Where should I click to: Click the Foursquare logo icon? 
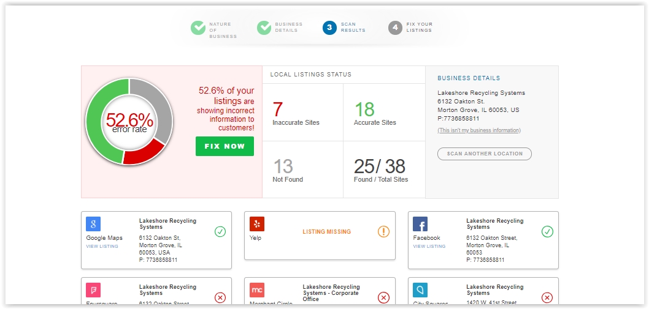click(x=93, y=290)
